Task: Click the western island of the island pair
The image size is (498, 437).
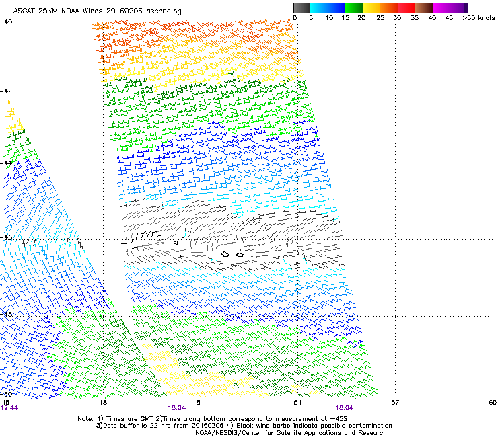Action: pos(225,254)
